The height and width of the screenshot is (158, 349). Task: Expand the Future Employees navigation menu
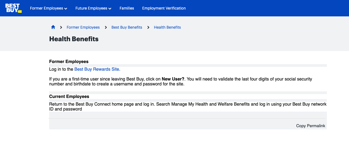(93, 8)
